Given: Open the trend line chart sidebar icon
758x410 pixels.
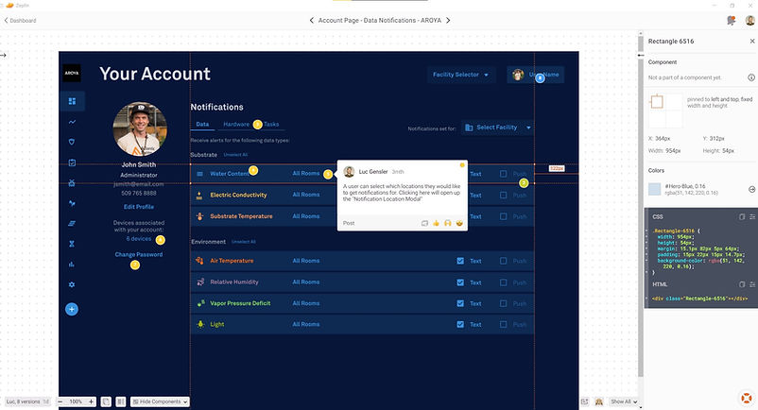Looking at the screenshot, I should tap(72, 122).
